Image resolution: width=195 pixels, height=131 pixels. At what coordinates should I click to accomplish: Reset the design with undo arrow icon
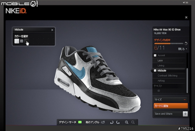186,43
